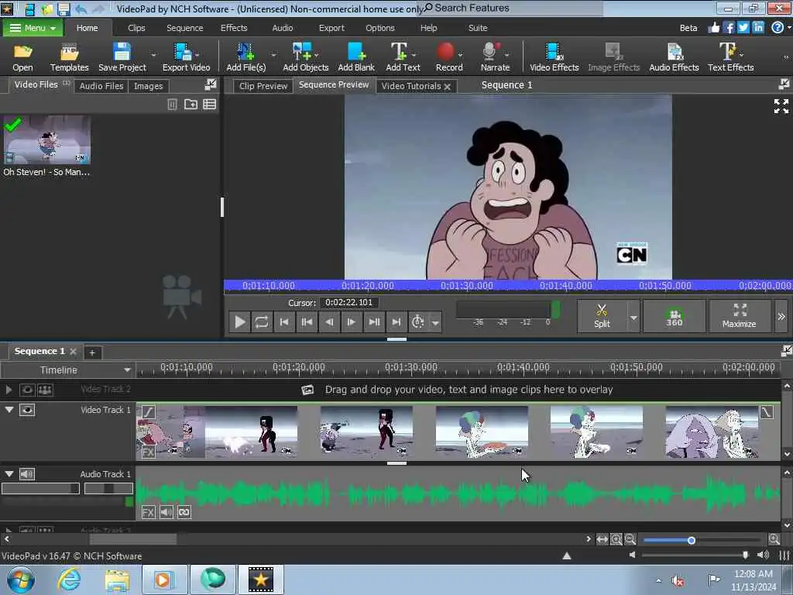Switch to the Audio Files tab
The image size is (793, 595).
(101, 86)
